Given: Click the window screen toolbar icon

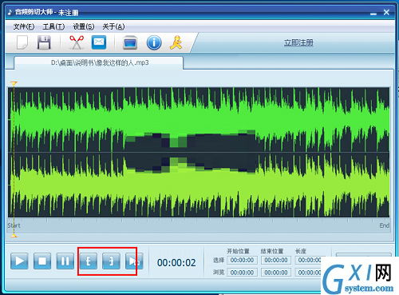Looking at the screenshot, I should pyautogui.click(x=130, y=42).
